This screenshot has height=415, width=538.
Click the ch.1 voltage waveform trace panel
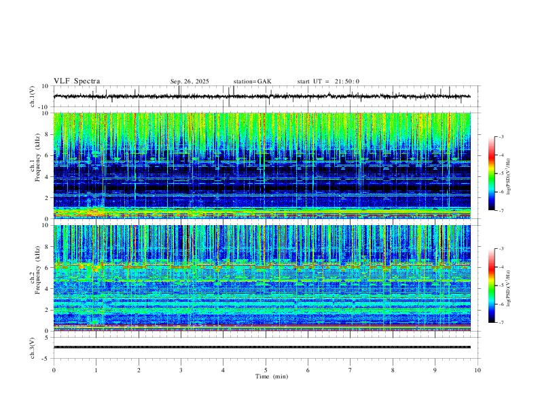(266, 96)
